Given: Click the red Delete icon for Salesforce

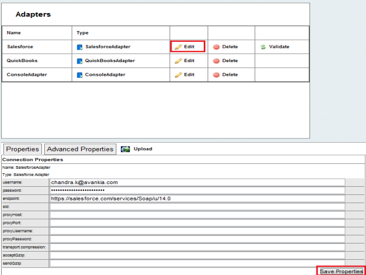Looking at the screenshot, I should [x=216, y=47].
